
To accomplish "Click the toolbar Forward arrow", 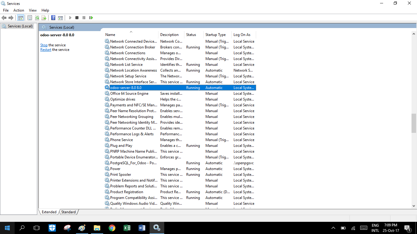I will tap(11, 18).
